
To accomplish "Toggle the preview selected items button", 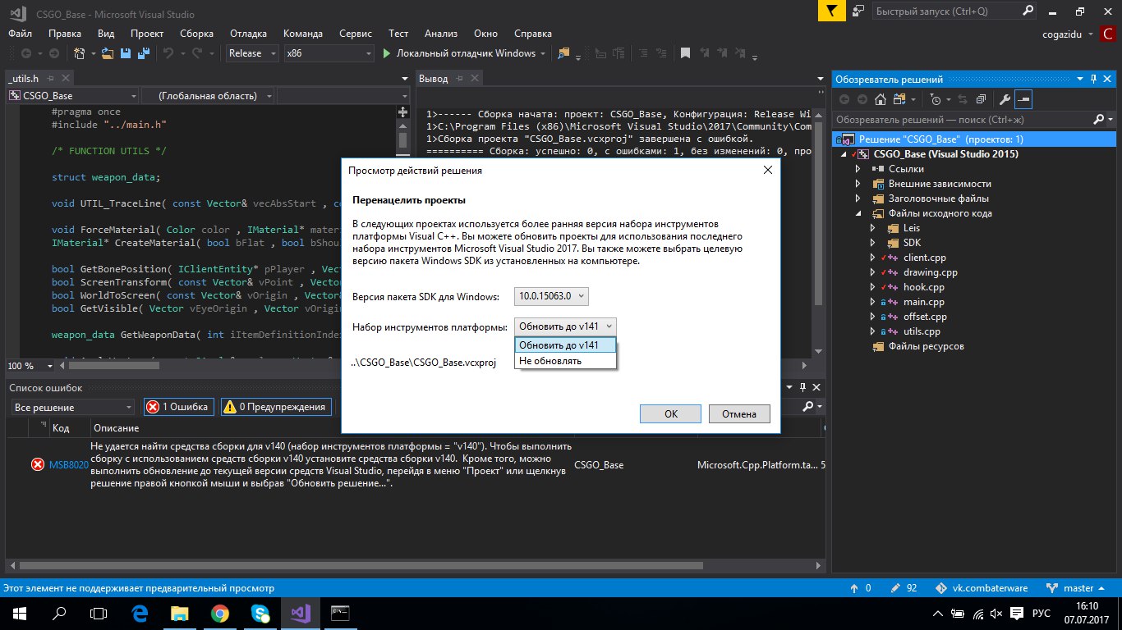I will pyautogui.click(x=1023, y=99).
